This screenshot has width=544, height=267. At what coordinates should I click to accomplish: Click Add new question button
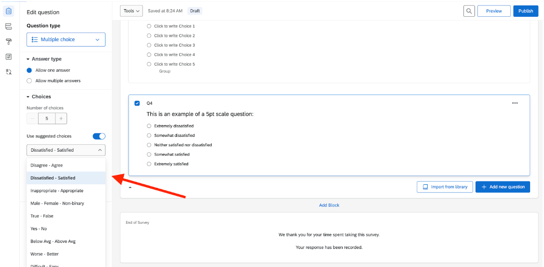(503, 187)
